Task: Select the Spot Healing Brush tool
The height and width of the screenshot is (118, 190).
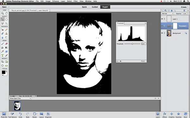Action: [6, 30]
